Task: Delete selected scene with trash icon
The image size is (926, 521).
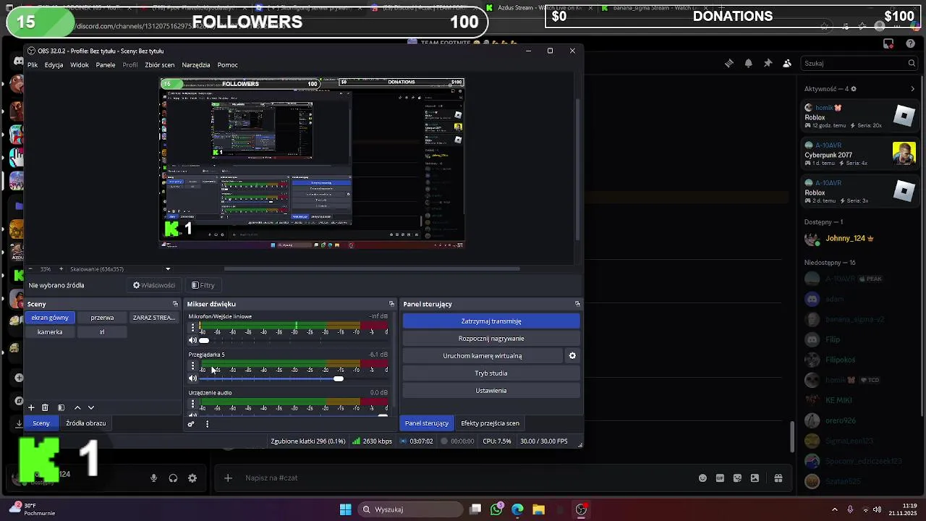Action: [45, 407]
